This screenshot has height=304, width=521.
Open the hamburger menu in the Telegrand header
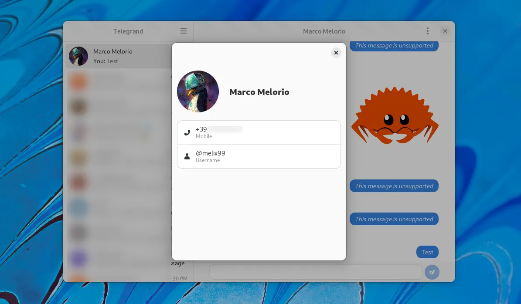coord(184,31)
